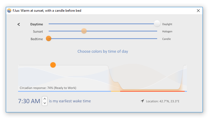This screenshot has width=210, height=121.
Task: Click the location arrow icon
Action: pyautogui.click(x=142, y=101)
